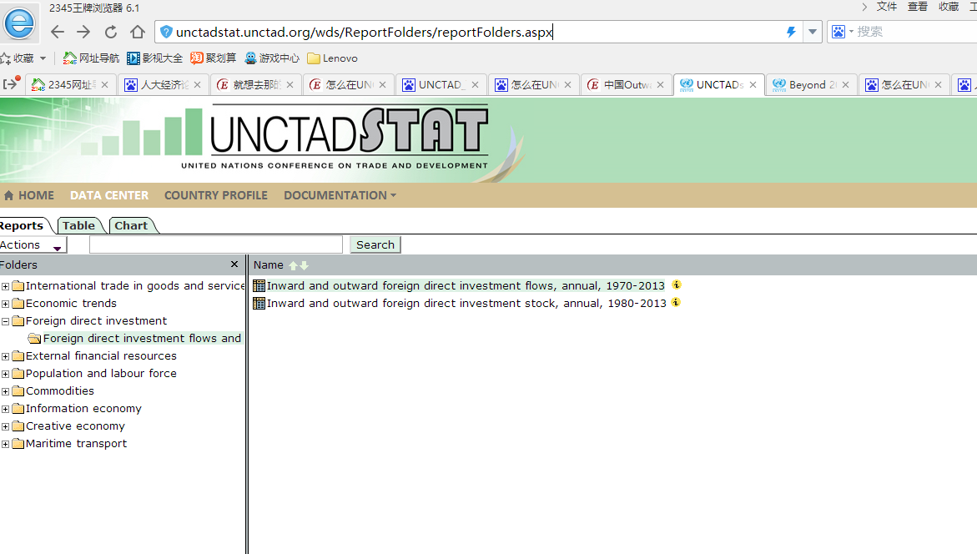The image size is (977, 554).
Task: Sort Name column descending with down arrow
Action: [x=304, y=265]
